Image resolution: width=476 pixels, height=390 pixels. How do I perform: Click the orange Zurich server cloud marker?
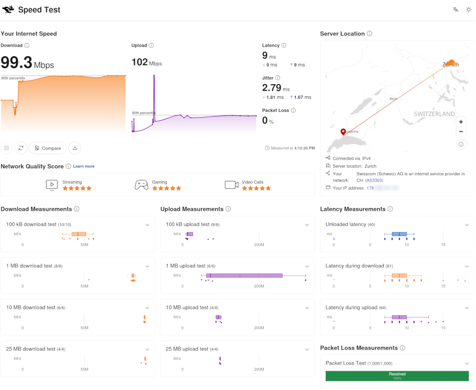coord(451,63)
